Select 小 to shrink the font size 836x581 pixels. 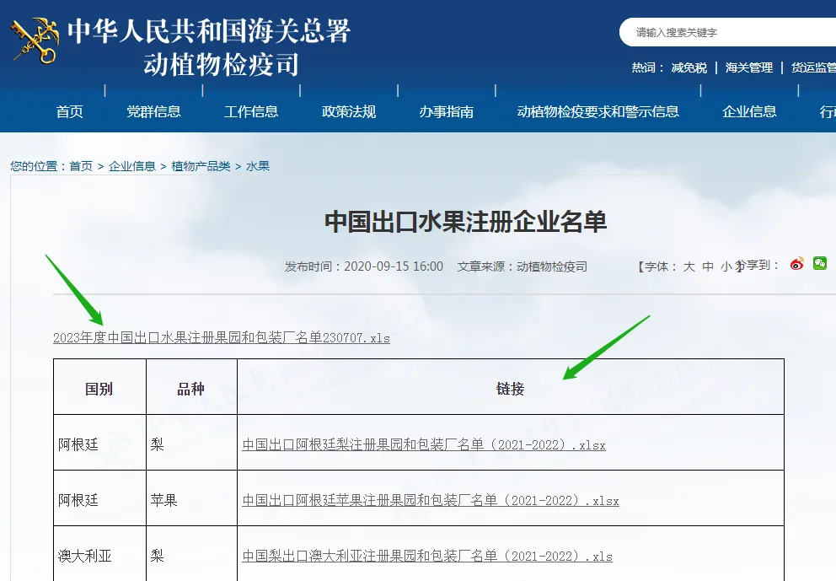pyautogui.click(x=726, y=265)
